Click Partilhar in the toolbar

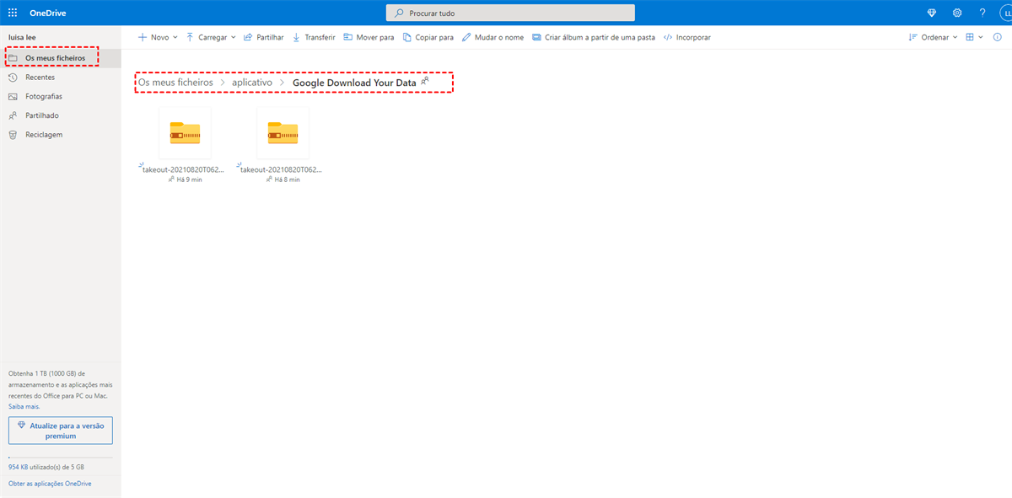[x=263, y=37]
